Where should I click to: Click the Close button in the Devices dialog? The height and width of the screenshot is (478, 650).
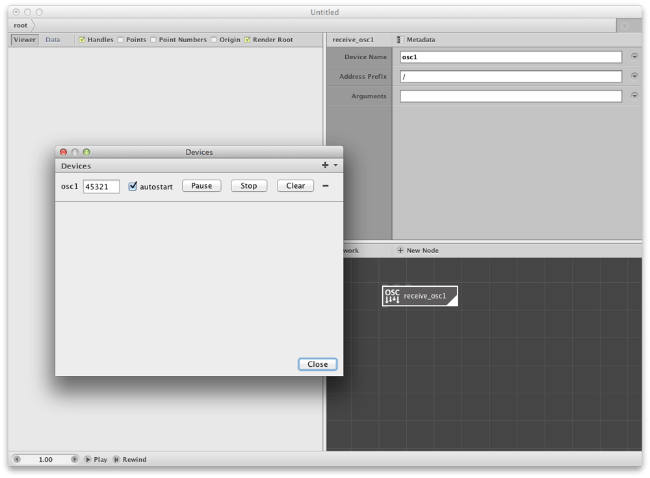point(318,364)
